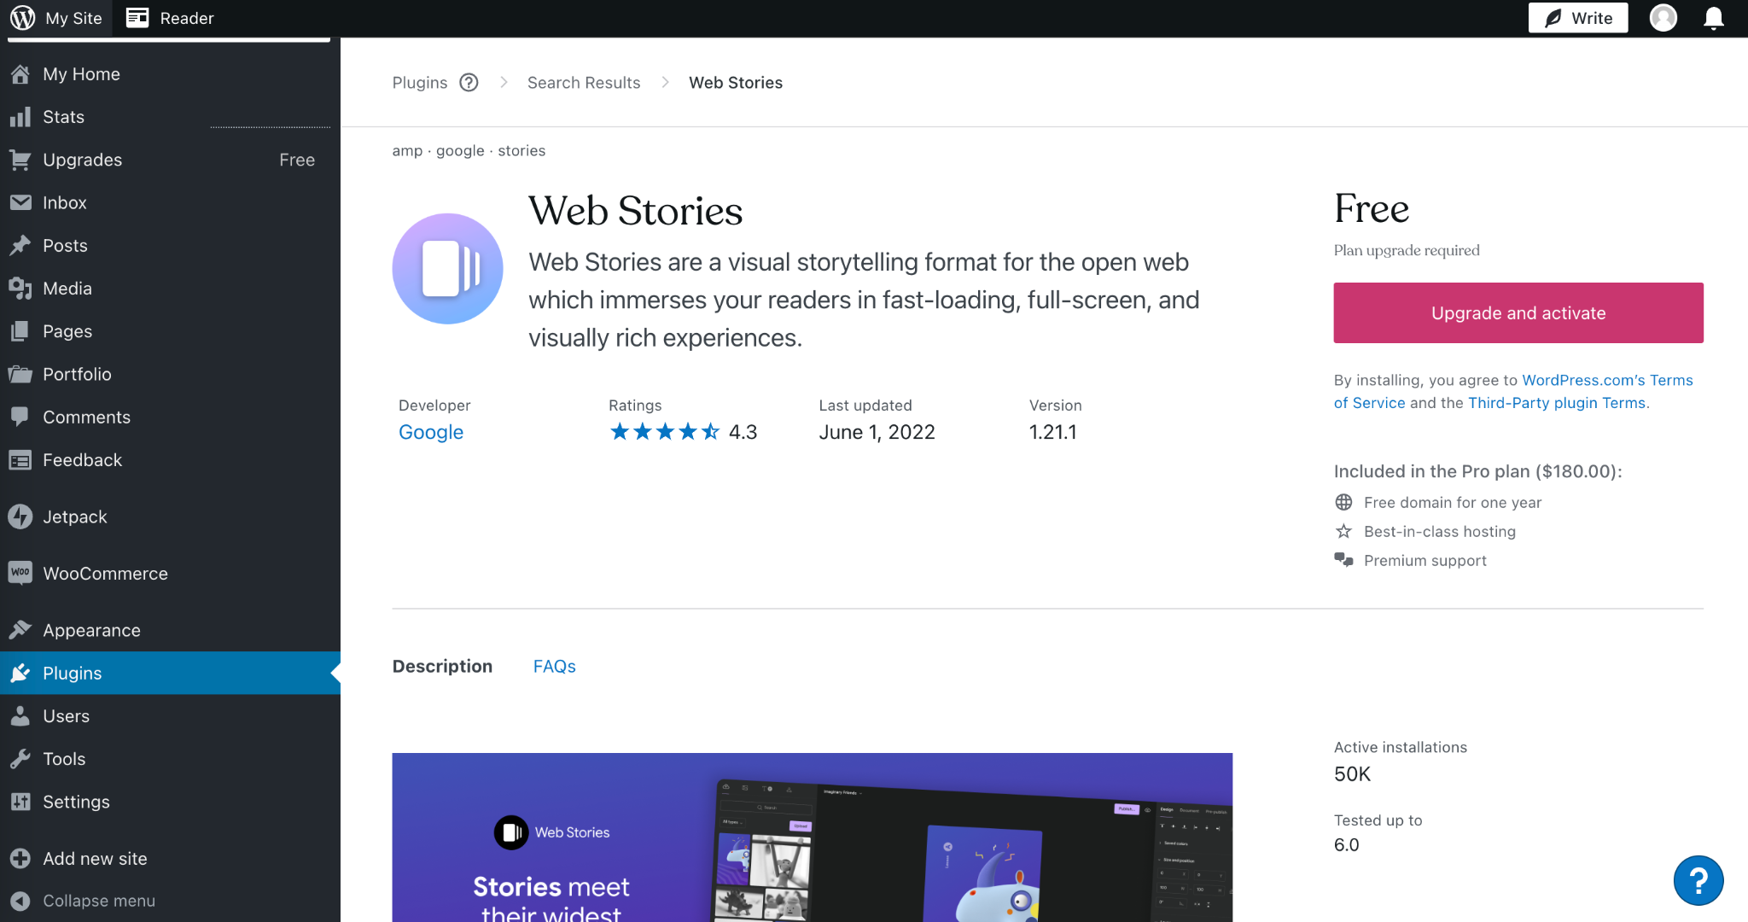Click Upgrade and activate button
Image resolution: width=1748 pixels, height=922 pixels.
(1518, 312)
